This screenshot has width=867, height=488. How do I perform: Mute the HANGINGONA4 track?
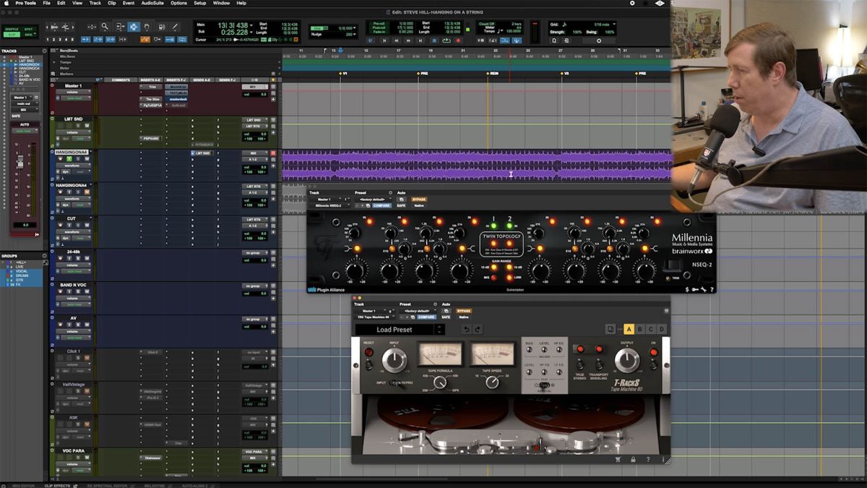[86, 158]
